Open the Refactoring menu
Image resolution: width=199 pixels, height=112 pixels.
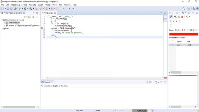(15, 5)
